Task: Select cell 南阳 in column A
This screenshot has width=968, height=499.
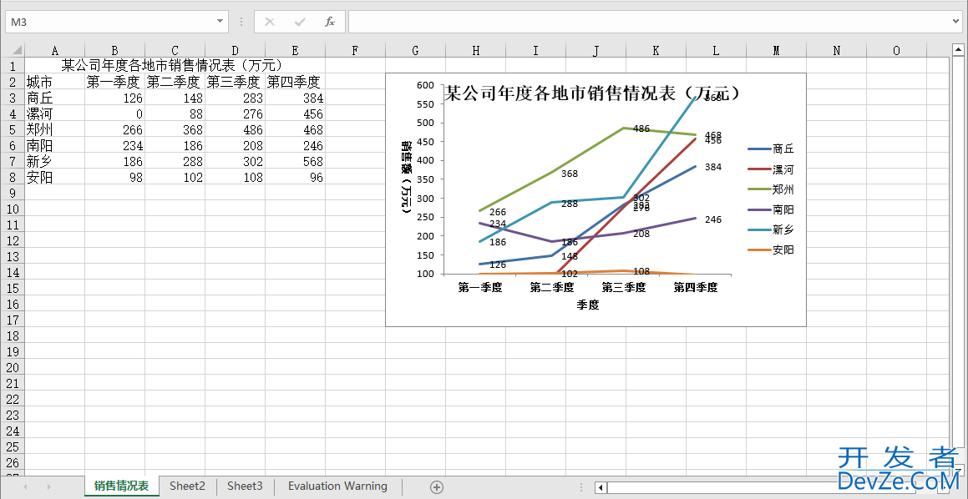Action: (55, 145)
